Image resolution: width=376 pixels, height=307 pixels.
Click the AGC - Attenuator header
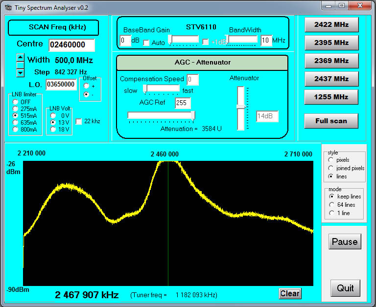202,63
